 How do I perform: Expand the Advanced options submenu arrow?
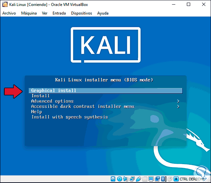[178, 101]
